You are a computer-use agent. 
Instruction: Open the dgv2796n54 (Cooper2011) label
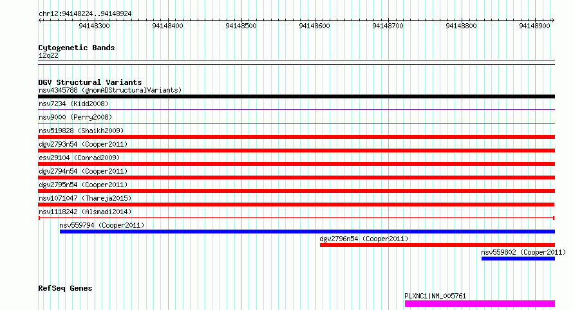364,239
